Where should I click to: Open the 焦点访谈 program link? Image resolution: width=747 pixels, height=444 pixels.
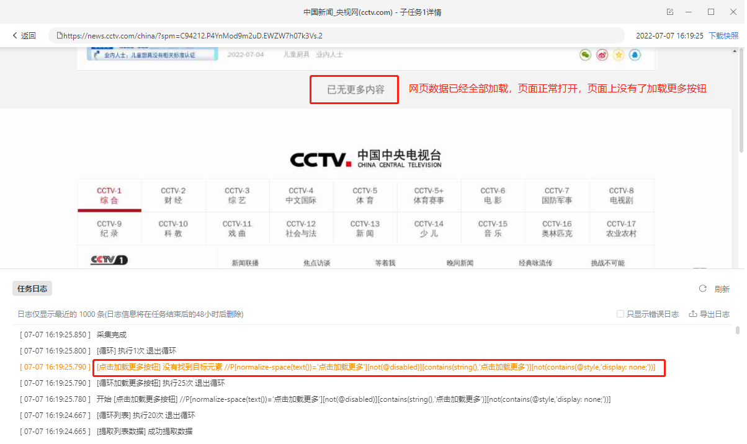coord(317,263)
